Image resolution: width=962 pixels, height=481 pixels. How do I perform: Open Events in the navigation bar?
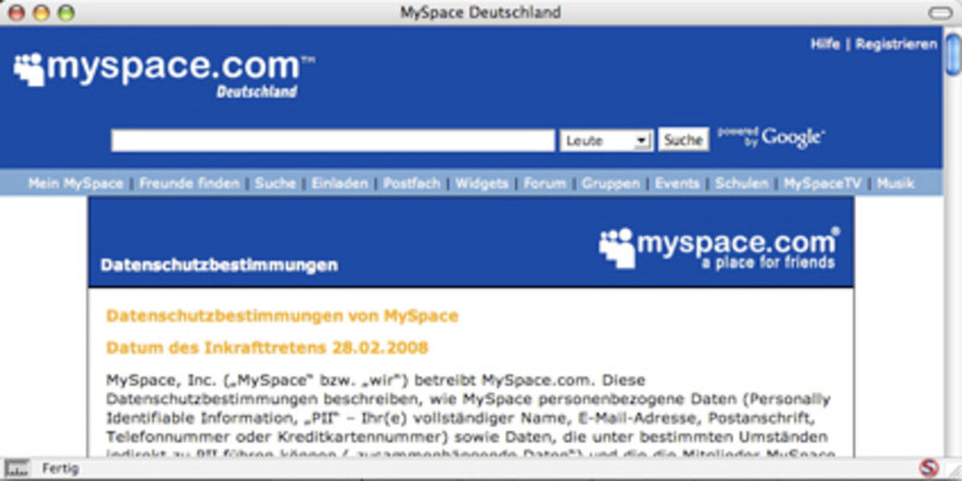(x=677, y=184)
